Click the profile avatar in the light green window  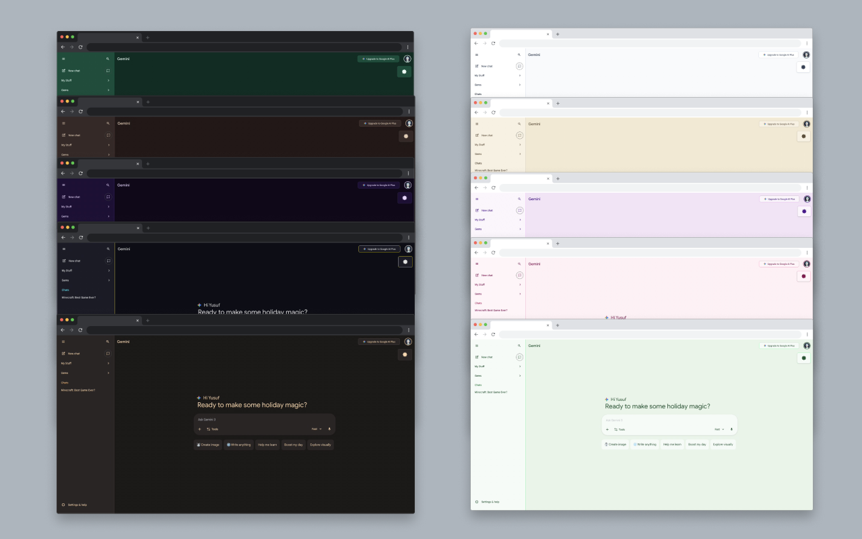807,346
